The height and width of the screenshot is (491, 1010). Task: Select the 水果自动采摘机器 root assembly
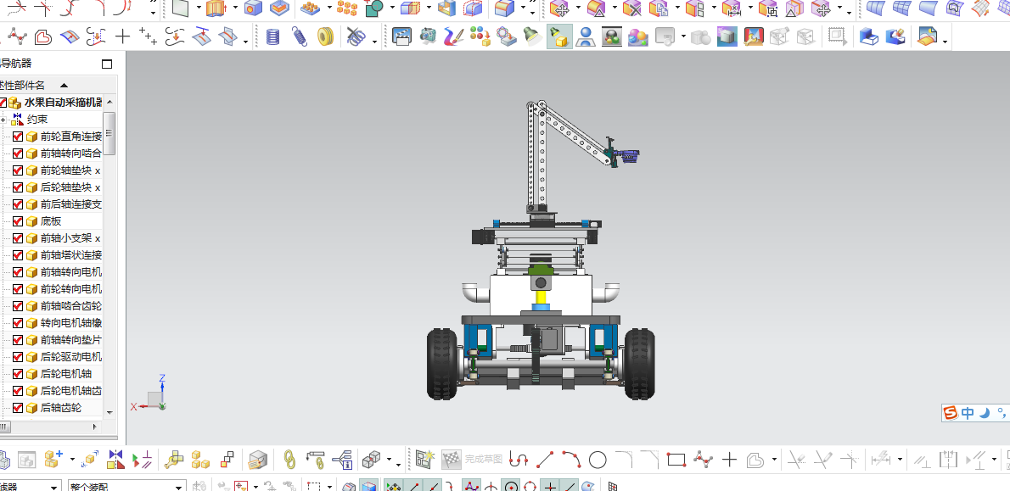[63, 103]
